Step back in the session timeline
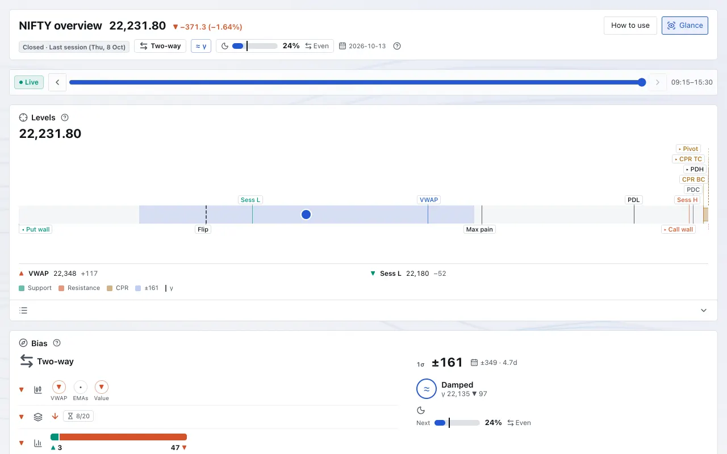Screen dimensions: 727x454 click(x=57, y=82)
